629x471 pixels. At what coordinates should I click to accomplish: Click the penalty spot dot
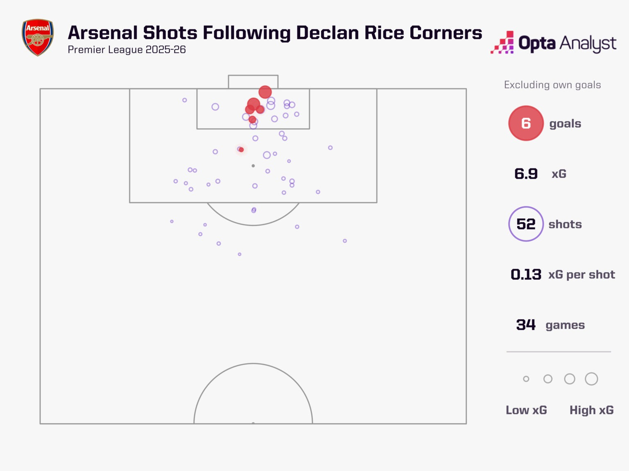(x=253, y=166)
